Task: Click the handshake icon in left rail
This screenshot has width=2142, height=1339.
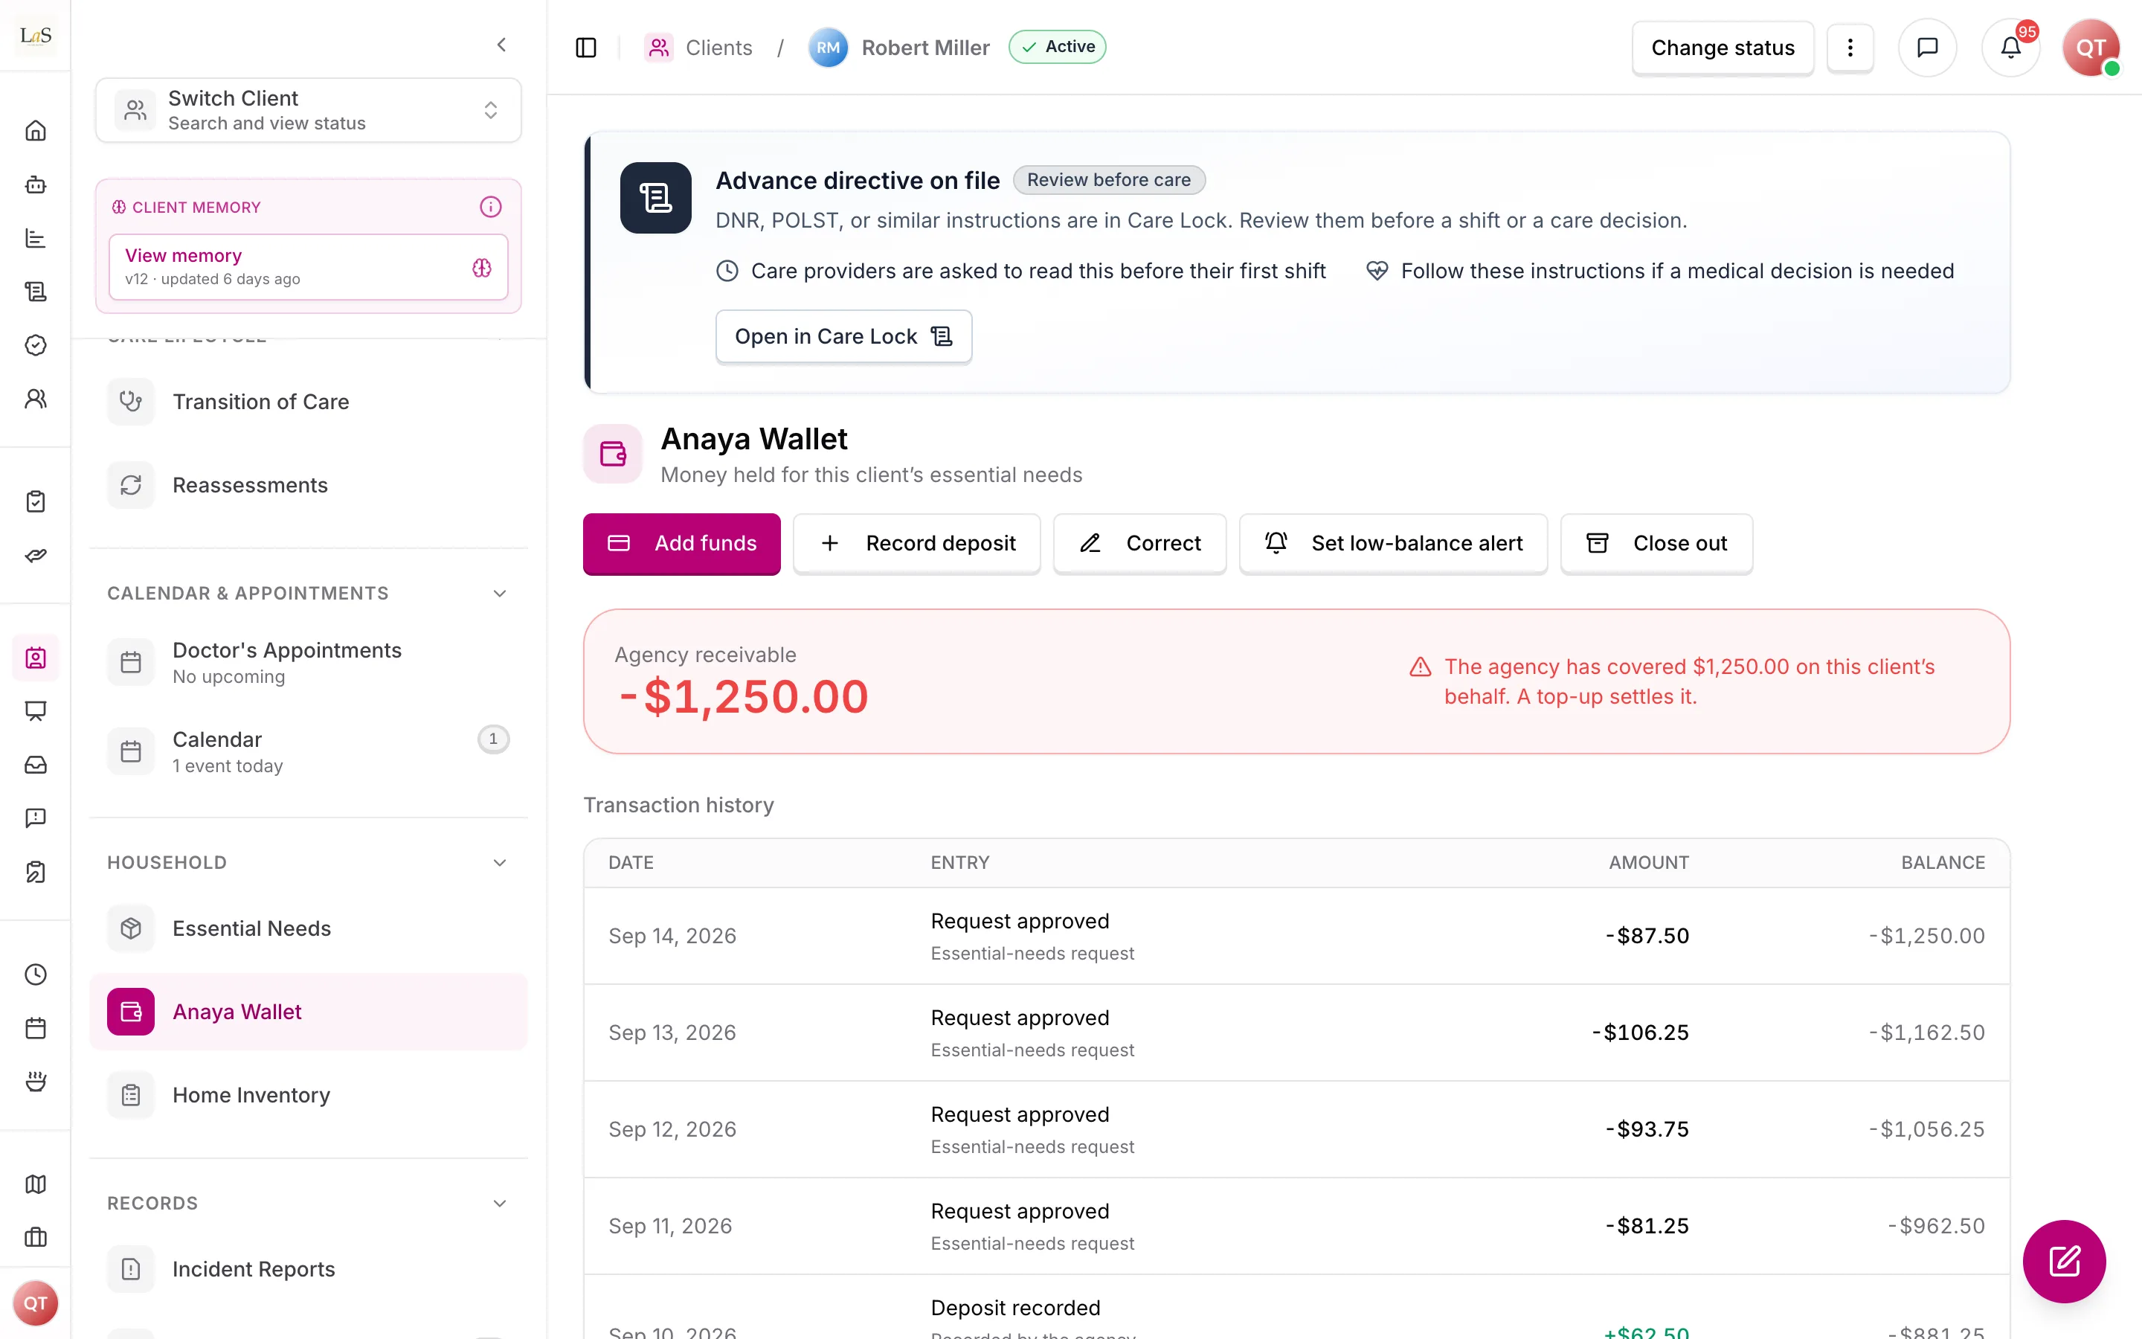Action: point(36,555)
